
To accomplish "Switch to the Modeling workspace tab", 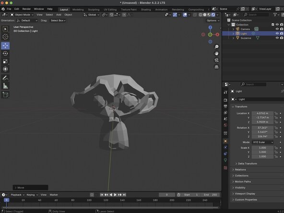I will click(78, 10).
